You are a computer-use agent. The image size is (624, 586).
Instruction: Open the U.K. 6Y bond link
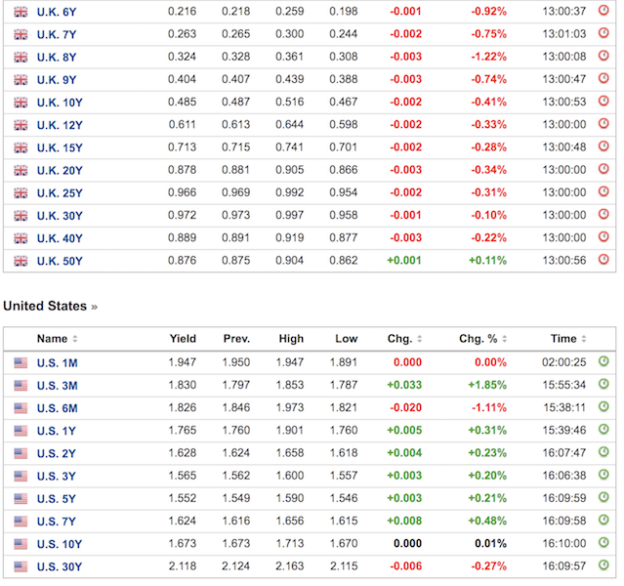point(57,12)
